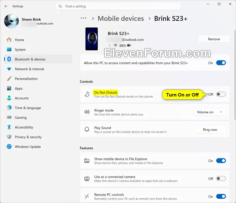Toggle off PC access to Brink S23+
Screen dimensions: 236x203
221,63
